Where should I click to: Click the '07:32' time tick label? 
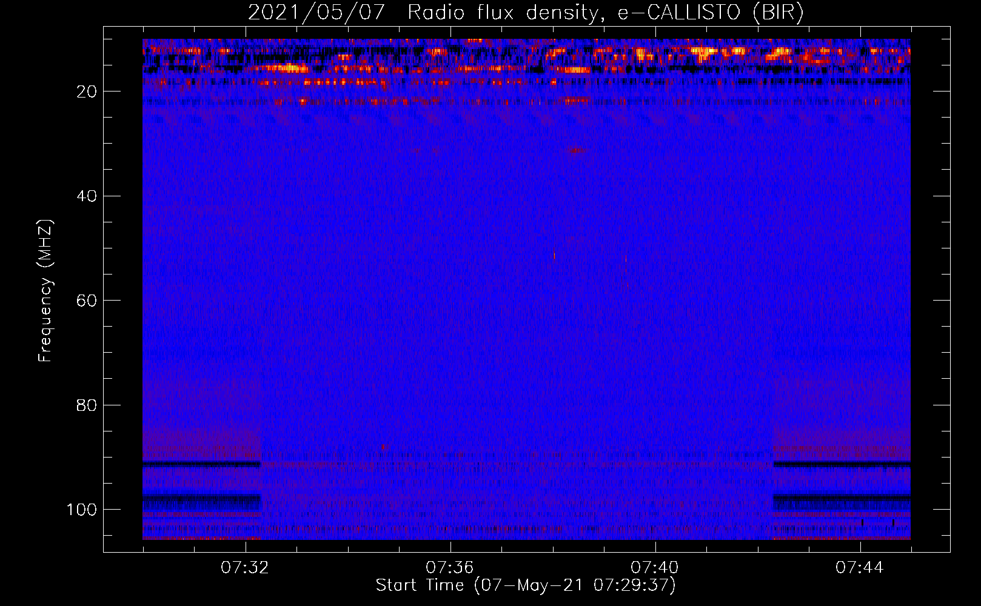[246, 568]
